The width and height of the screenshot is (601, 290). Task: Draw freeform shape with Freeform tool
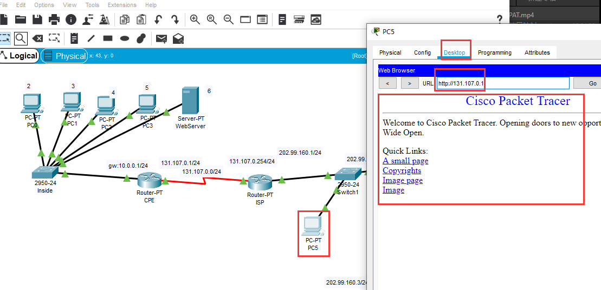pos(141,38)
